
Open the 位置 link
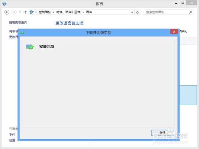[12, 140]
